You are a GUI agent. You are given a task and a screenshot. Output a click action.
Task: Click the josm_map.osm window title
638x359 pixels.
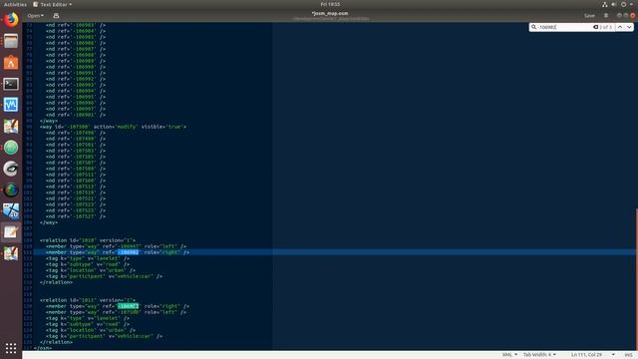[330, 13]
